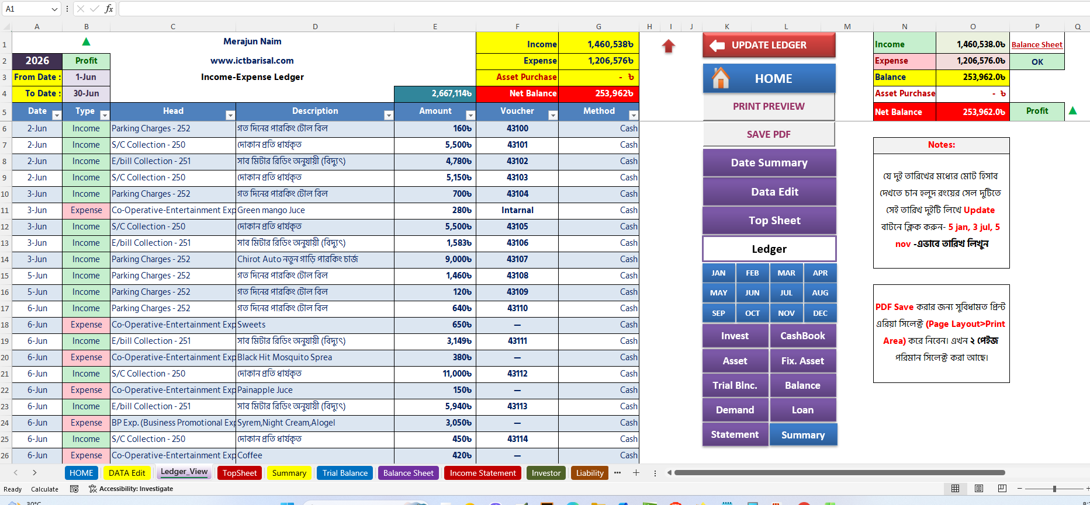Click the red up-arrow icon
1090x505 pixels.
pos(669,46)
